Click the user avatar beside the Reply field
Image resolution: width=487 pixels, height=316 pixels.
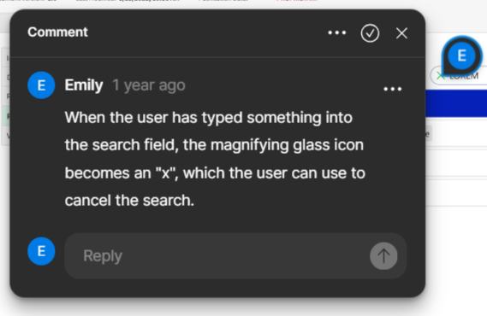(x=41, y=251)
